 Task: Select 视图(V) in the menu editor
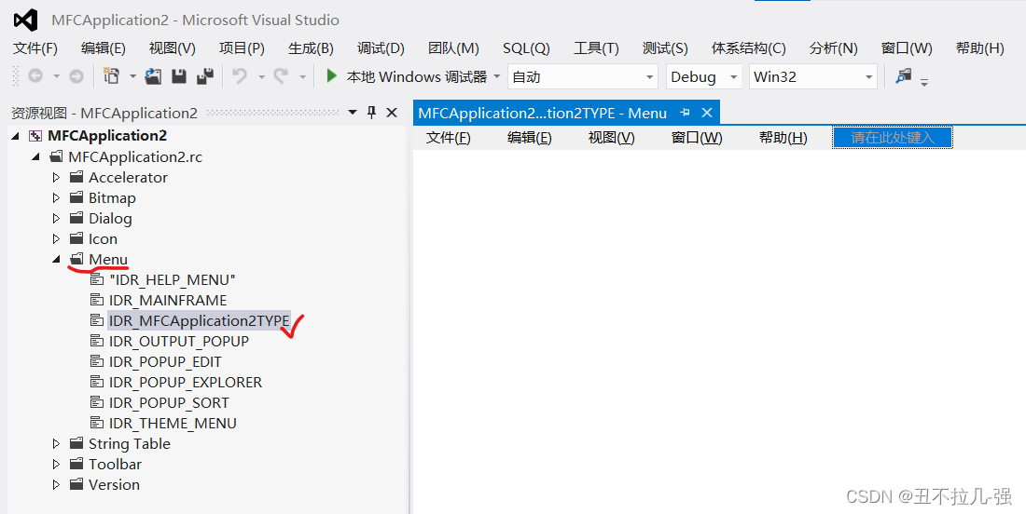point(611,138)
